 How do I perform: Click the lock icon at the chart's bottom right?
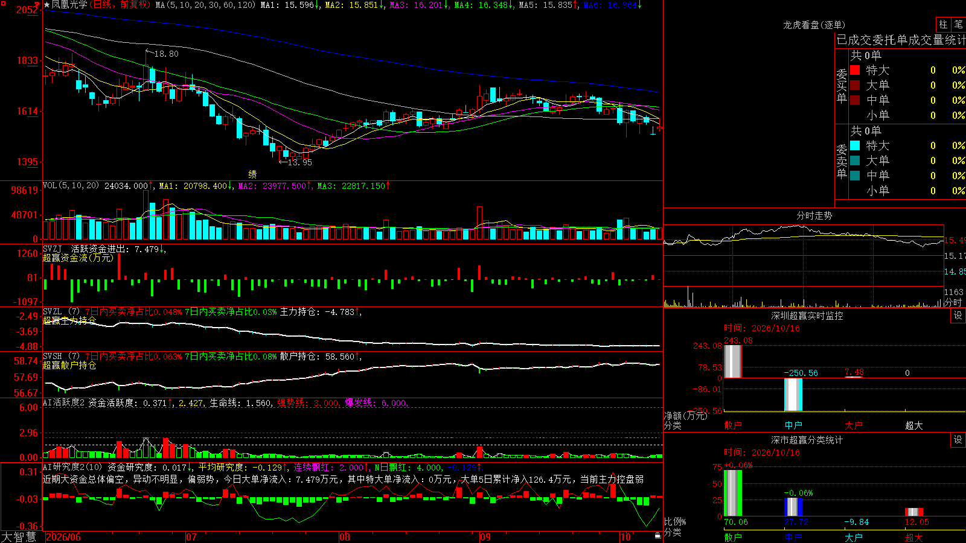tap(657, 536)
